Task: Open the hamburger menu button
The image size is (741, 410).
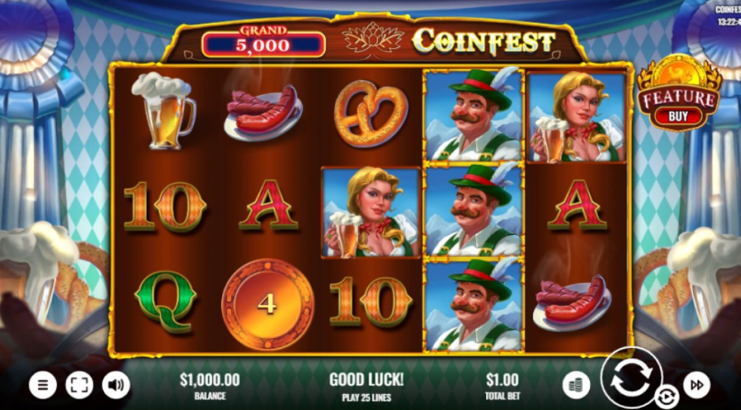Action: click(x=43, y=385)
